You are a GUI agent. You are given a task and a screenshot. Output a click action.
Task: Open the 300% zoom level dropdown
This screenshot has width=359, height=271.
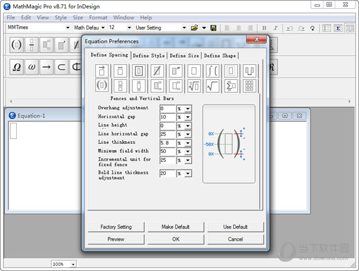pos(73,264)
